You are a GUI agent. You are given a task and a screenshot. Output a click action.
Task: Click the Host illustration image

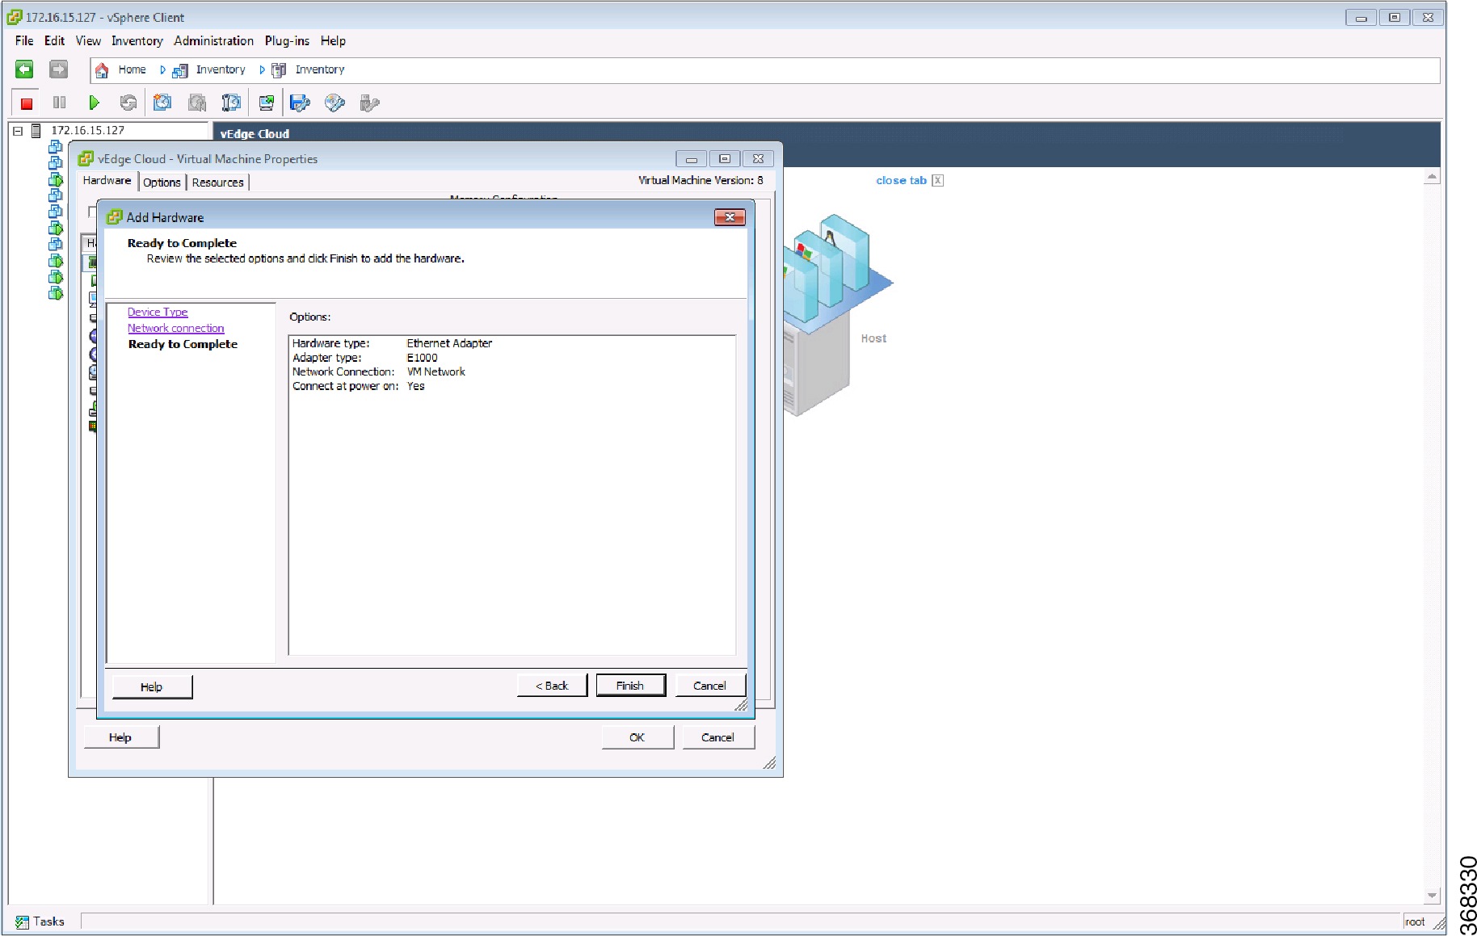pyautogui.click(x=836, y=315)
